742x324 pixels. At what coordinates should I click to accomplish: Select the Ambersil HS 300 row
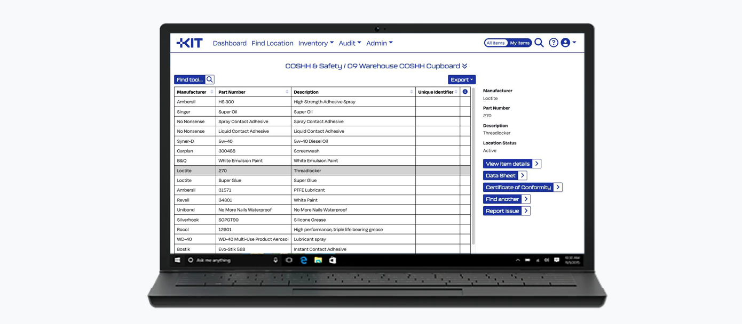coord(322,102)
